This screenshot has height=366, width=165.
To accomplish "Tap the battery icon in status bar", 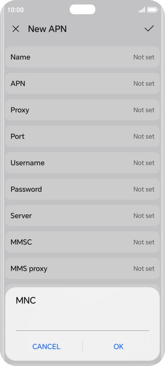I will click(152, 10).
